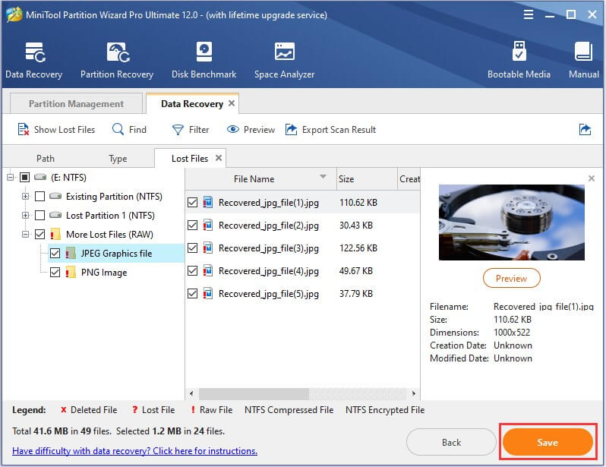Collapse the E: NTFS tree node
This screenshot has height=467, width=606.
point(11,178)
